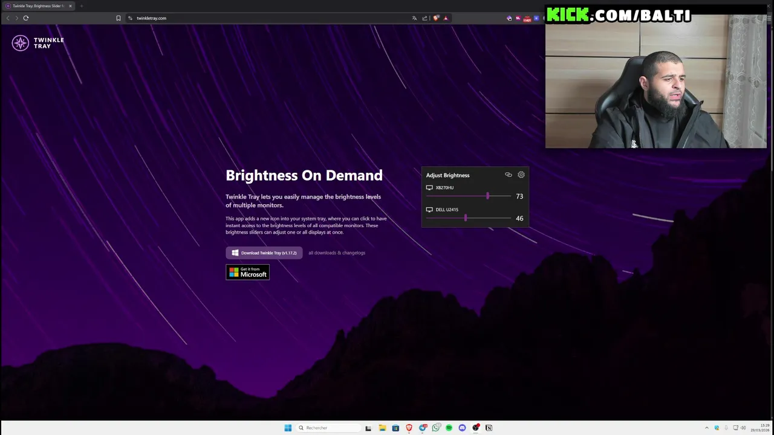Open the Brave Rewards triangle icon
Image resolution: width=774 pixels, height=435 pixels.
coord(446,18)
